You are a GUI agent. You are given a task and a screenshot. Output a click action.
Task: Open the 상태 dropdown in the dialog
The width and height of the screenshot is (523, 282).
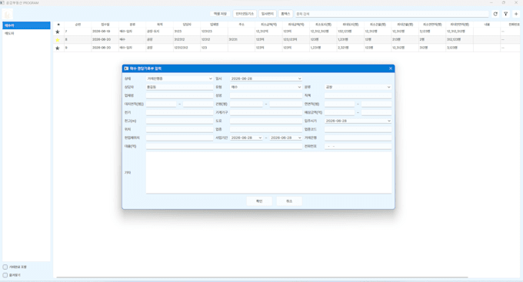pos(179,78)
